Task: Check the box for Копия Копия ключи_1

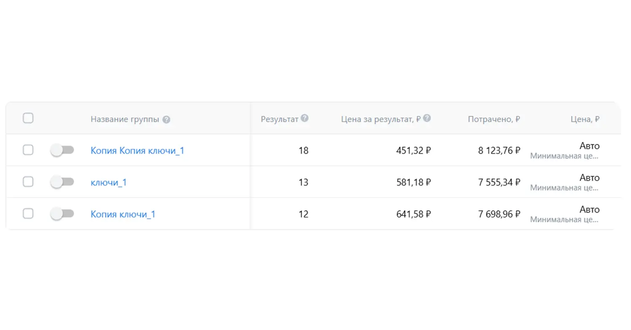Action: tap(28, 150)
